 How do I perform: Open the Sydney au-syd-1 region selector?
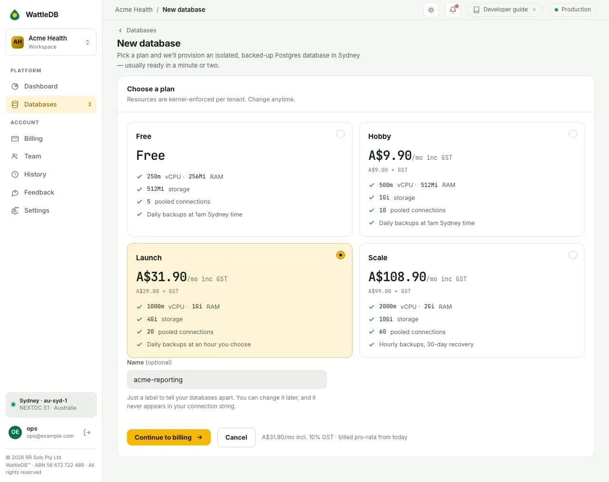coord(51,404)
